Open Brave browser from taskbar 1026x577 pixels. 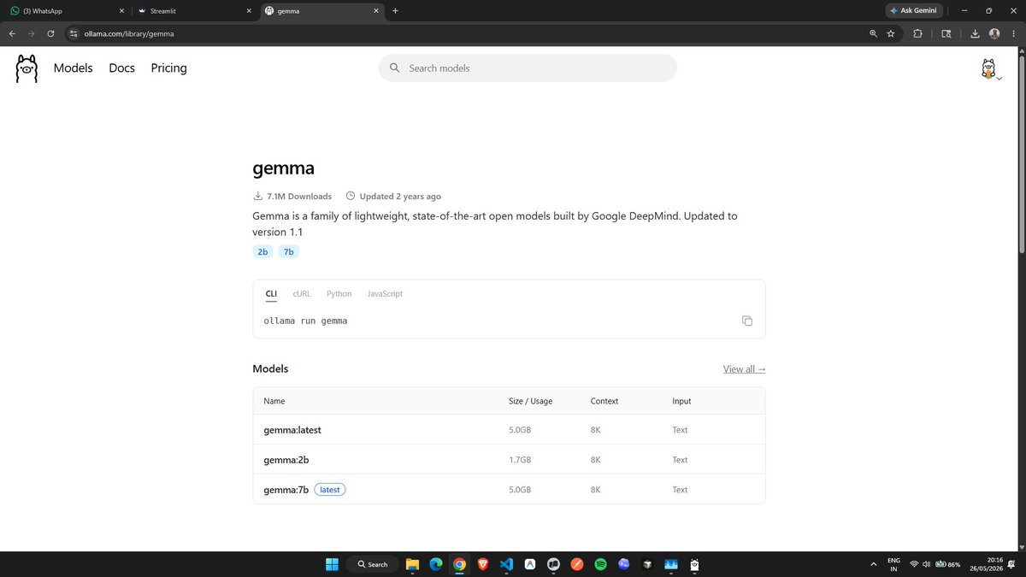pos(482,564)
